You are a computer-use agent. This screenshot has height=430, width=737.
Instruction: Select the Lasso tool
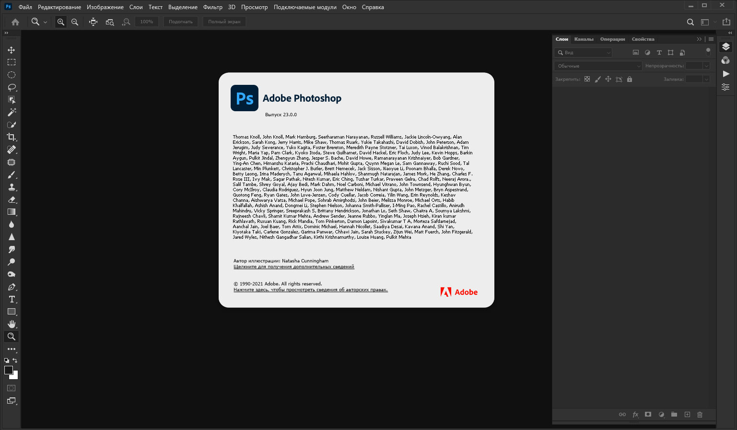[x=12, y=87]
